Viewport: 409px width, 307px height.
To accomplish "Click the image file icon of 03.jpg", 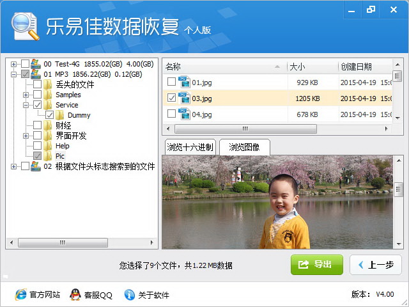I will point(184,98).
